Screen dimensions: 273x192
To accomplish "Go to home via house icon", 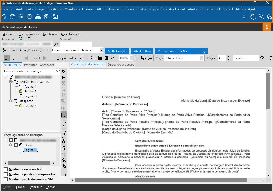I will [x=269, y=17].
